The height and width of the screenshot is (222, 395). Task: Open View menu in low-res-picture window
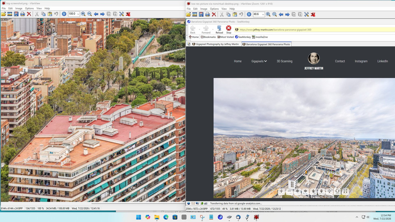224,9
